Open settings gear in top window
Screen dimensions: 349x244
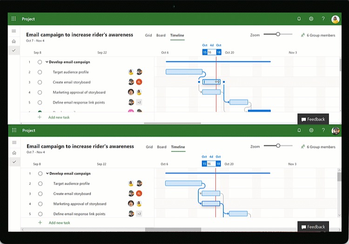click(x=311, y=19)
